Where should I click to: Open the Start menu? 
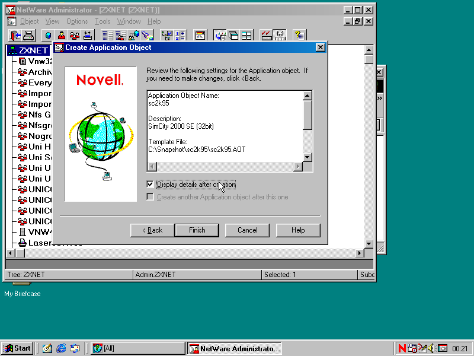point(18,348)
